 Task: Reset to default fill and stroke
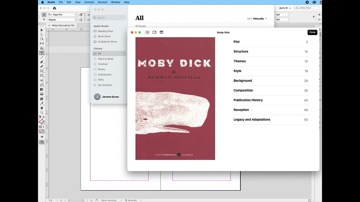(40, 117)
